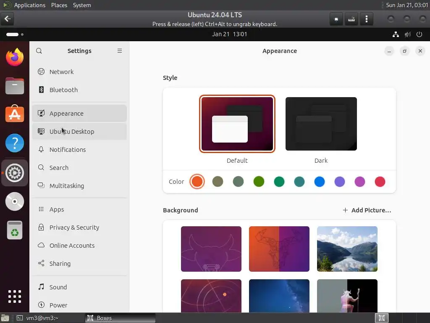The image size is (430, 323).
Task: Select minotaur statue wallpaper
Action: click(347, 296)
